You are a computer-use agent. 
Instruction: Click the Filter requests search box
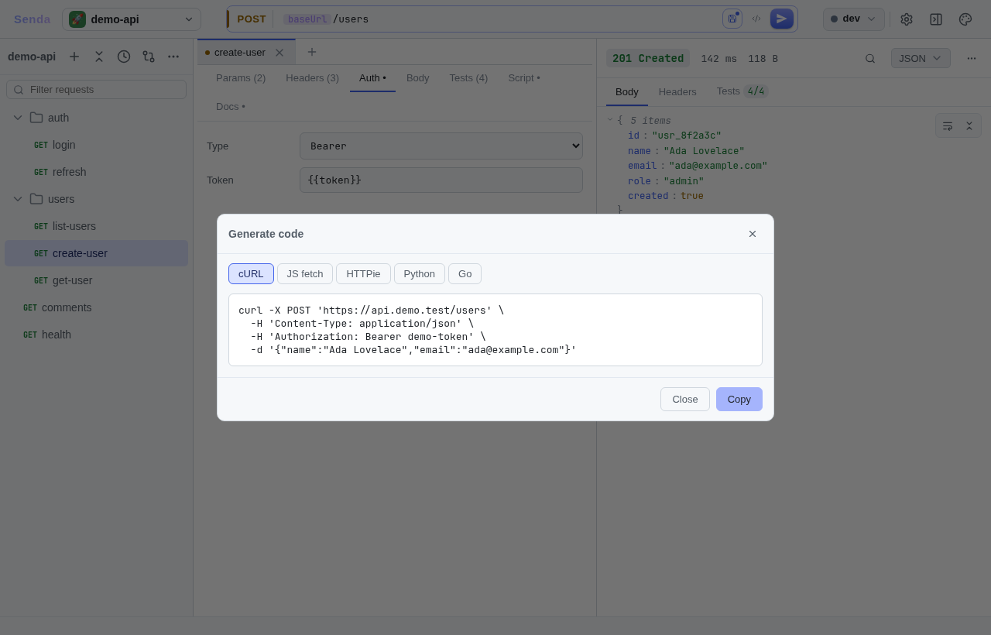(x=96, y=90)
